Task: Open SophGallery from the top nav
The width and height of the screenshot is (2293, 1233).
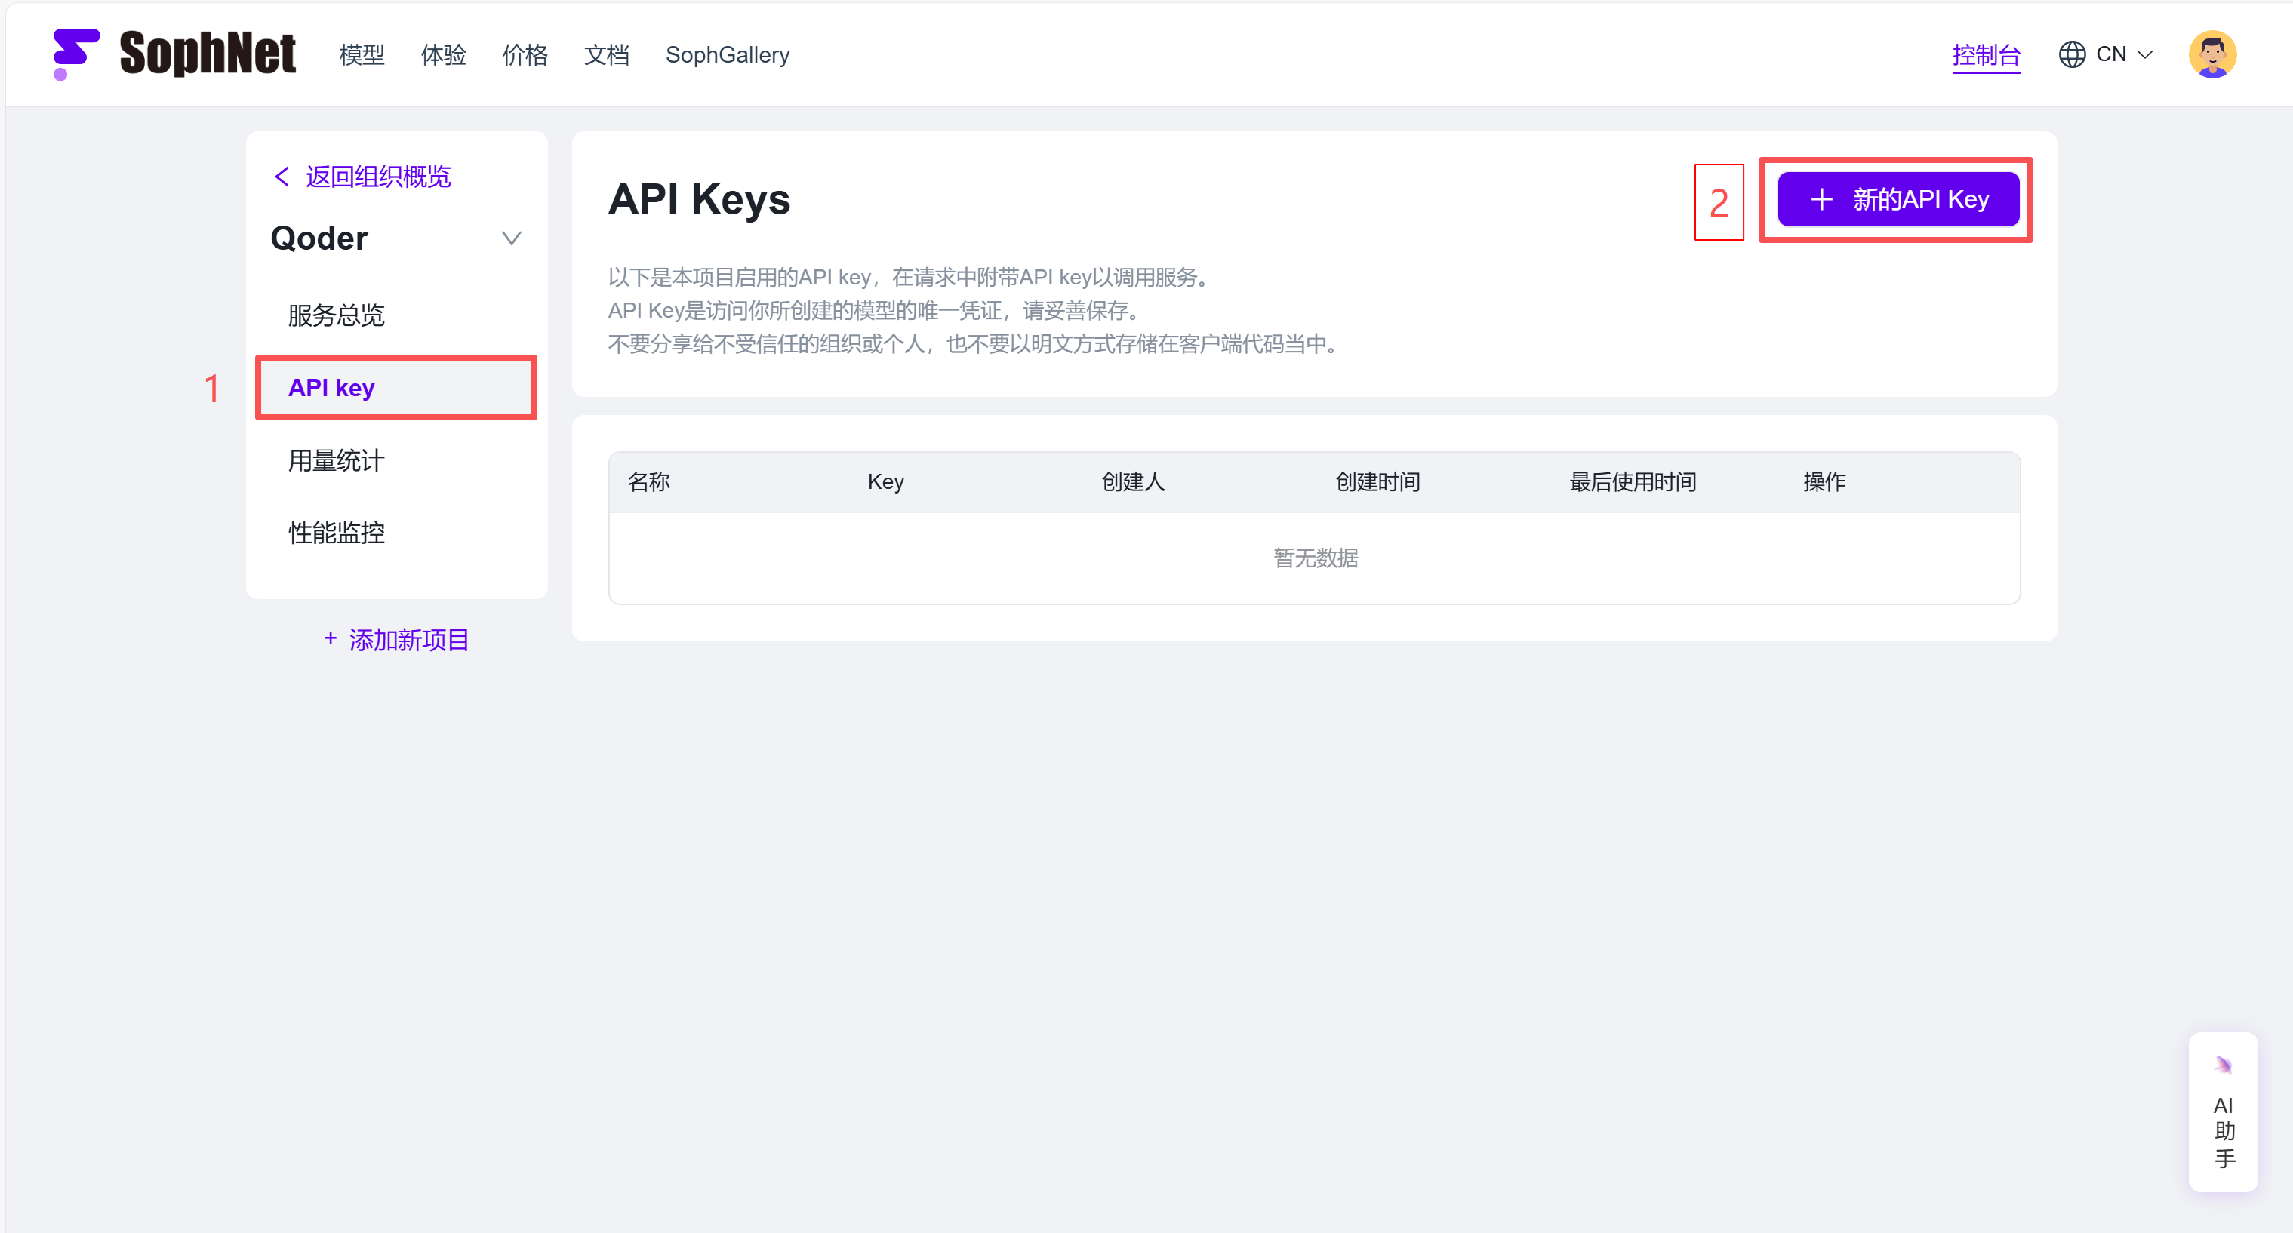Action: tap(728, 55)
